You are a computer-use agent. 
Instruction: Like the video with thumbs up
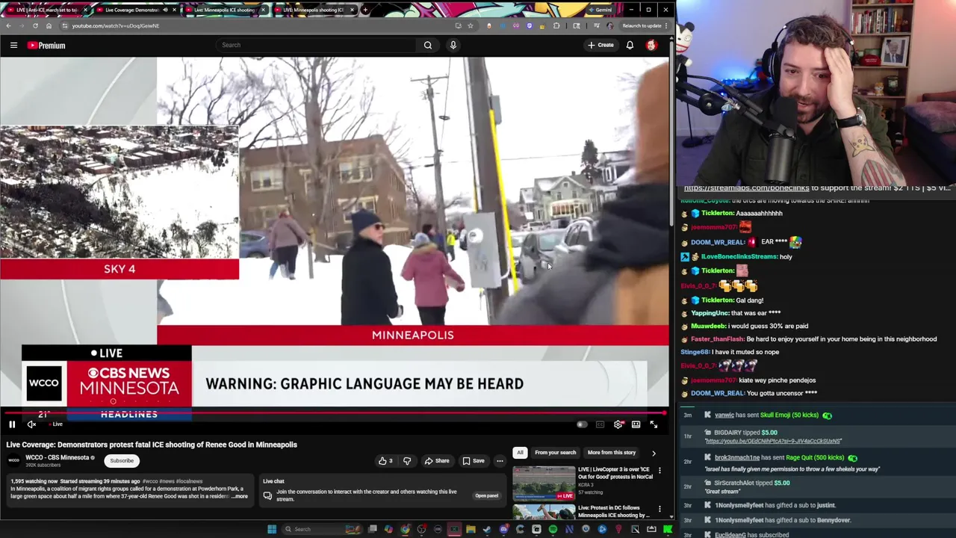click(x=386, y=461)
